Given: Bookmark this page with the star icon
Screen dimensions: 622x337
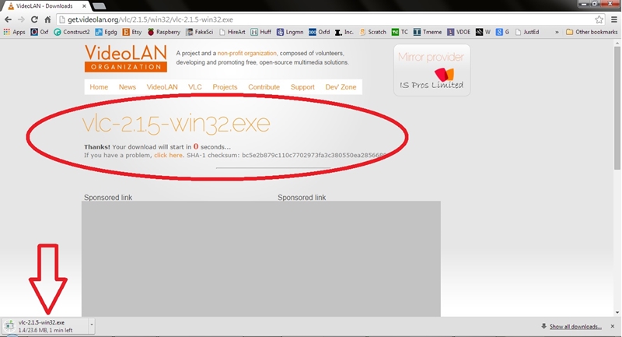Looking at the screenshot, I should coord(599,19).
